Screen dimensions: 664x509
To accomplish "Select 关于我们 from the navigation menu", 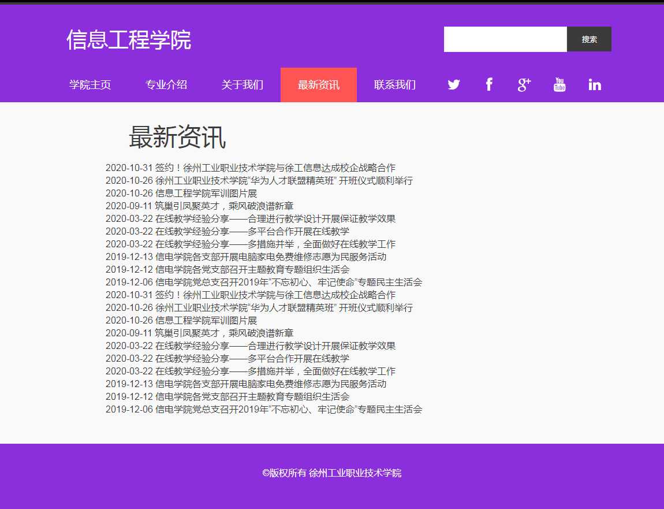I will [243, 85].
